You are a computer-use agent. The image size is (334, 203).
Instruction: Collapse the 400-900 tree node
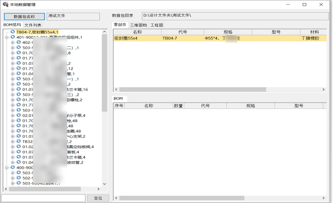7,168
